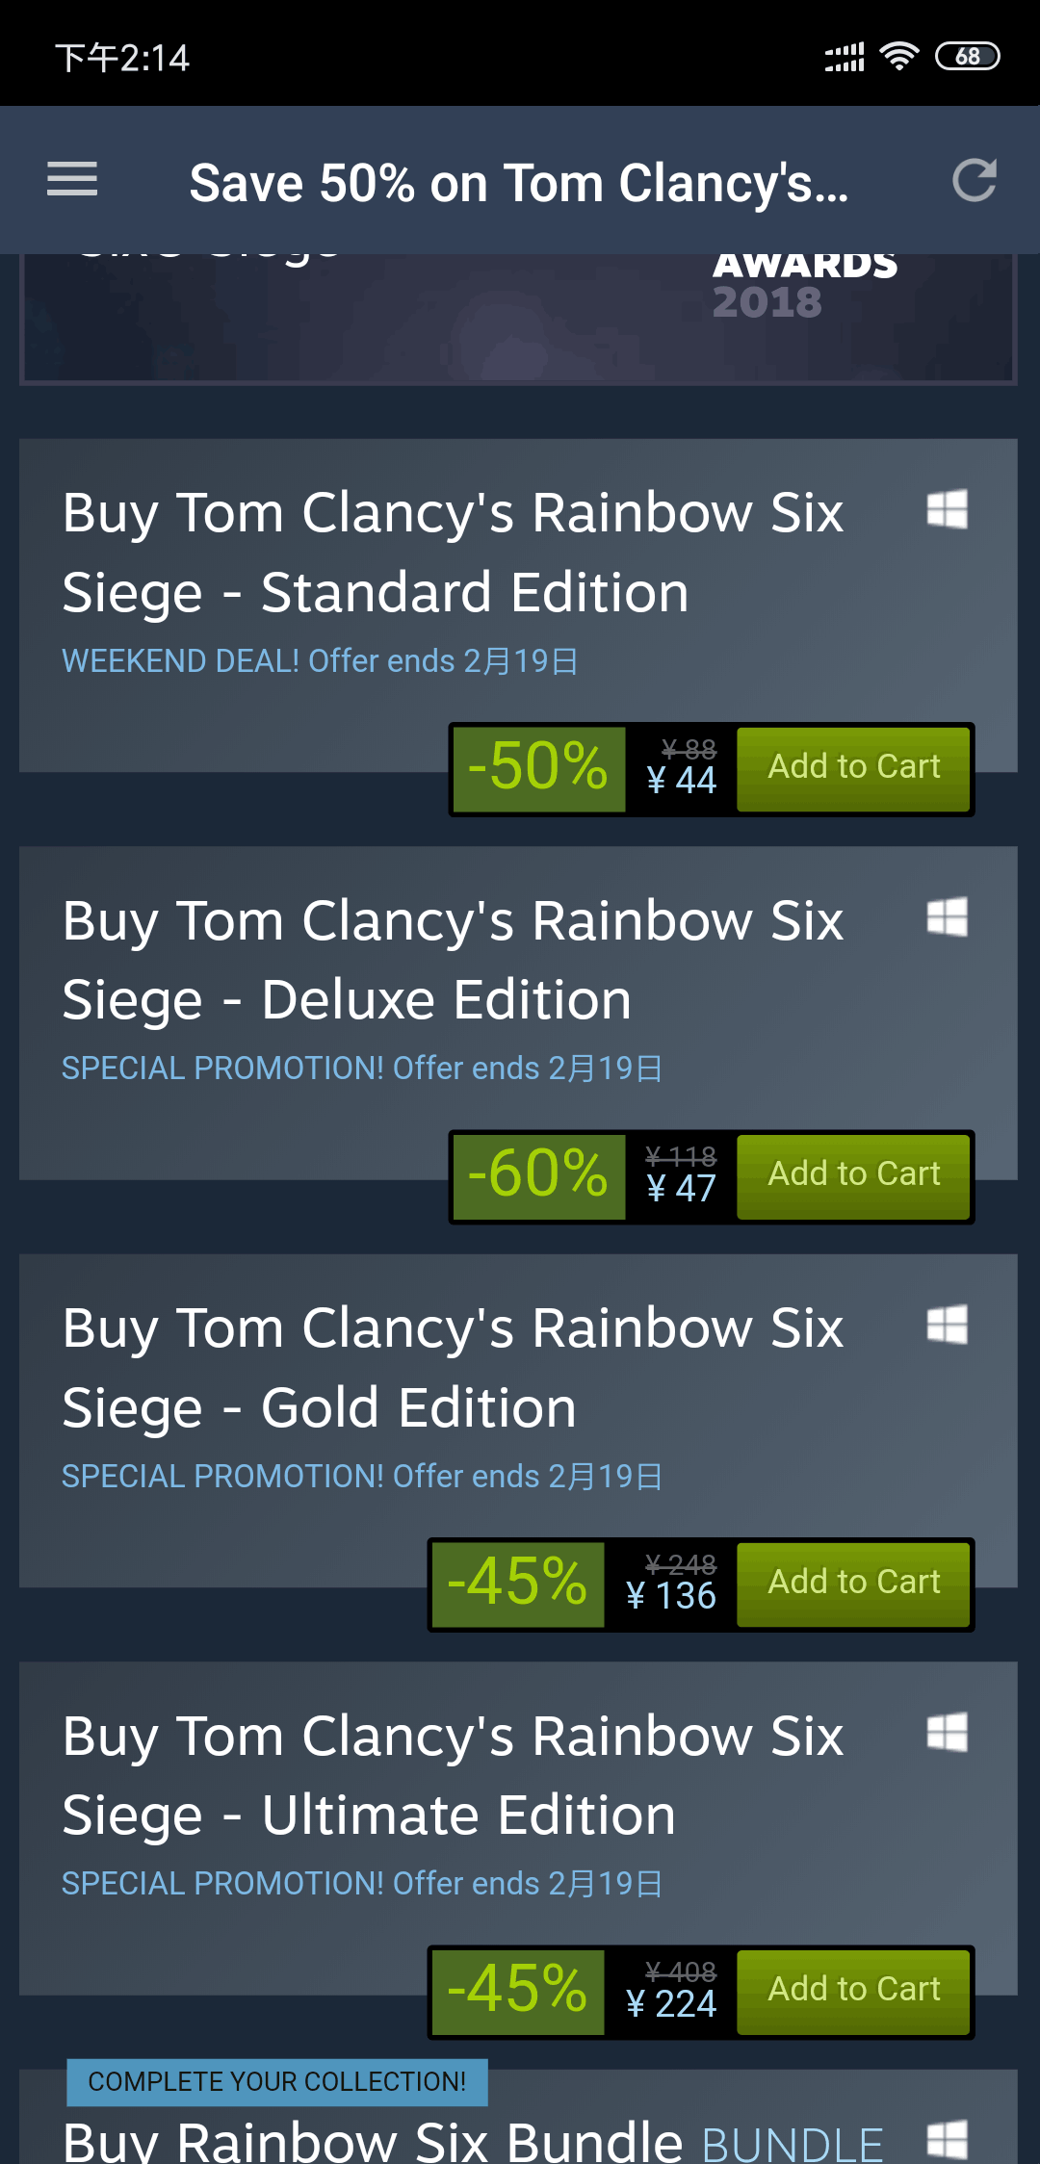
Task: Tap the Standard Edition -50% discount badge
Action: point(538,767)
